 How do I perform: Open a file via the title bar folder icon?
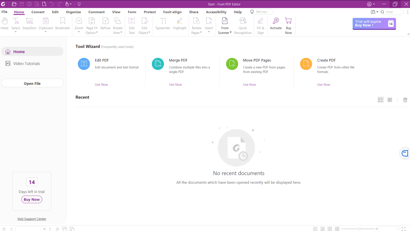(x=14, y=4)
